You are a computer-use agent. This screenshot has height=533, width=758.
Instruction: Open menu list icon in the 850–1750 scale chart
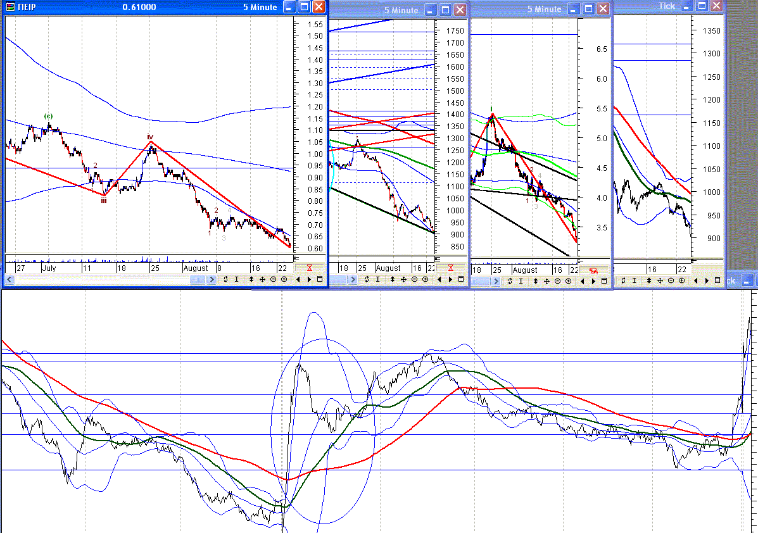click(461, 279)
